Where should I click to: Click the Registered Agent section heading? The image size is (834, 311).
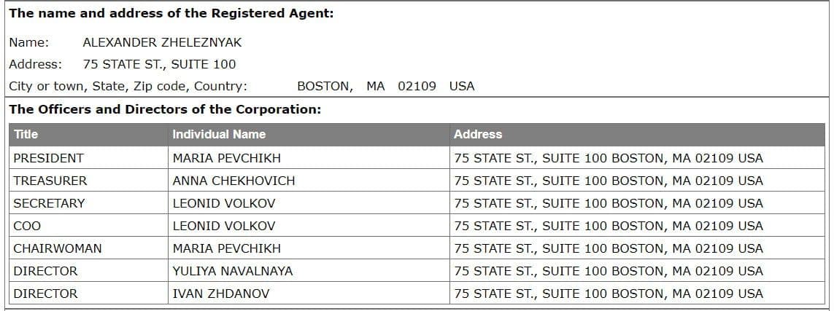click(x=171, y=14)
